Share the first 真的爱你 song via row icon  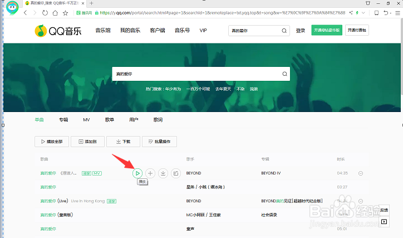tap(176, 173)
